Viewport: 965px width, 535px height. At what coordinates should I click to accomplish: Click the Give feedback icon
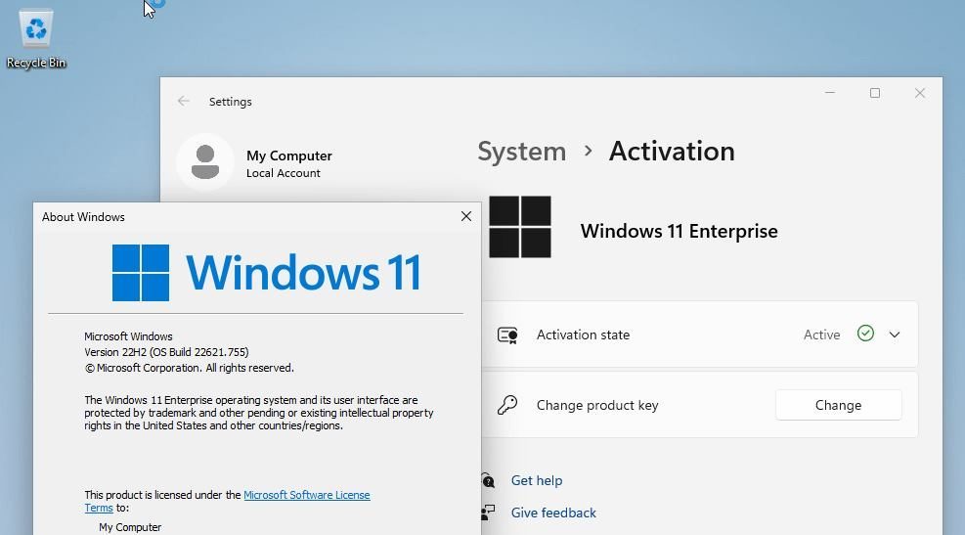488,513
